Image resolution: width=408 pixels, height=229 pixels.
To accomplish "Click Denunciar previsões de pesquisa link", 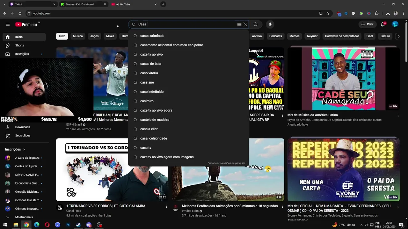I will (x=226, y=163).
